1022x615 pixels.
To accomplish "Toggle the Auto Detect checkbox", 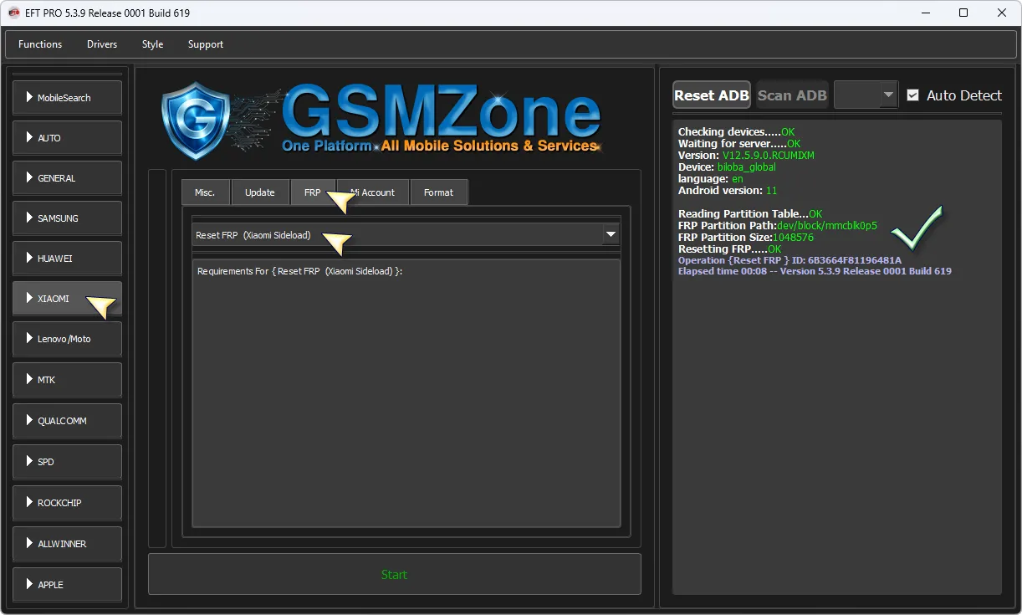I will coord(913,95).
